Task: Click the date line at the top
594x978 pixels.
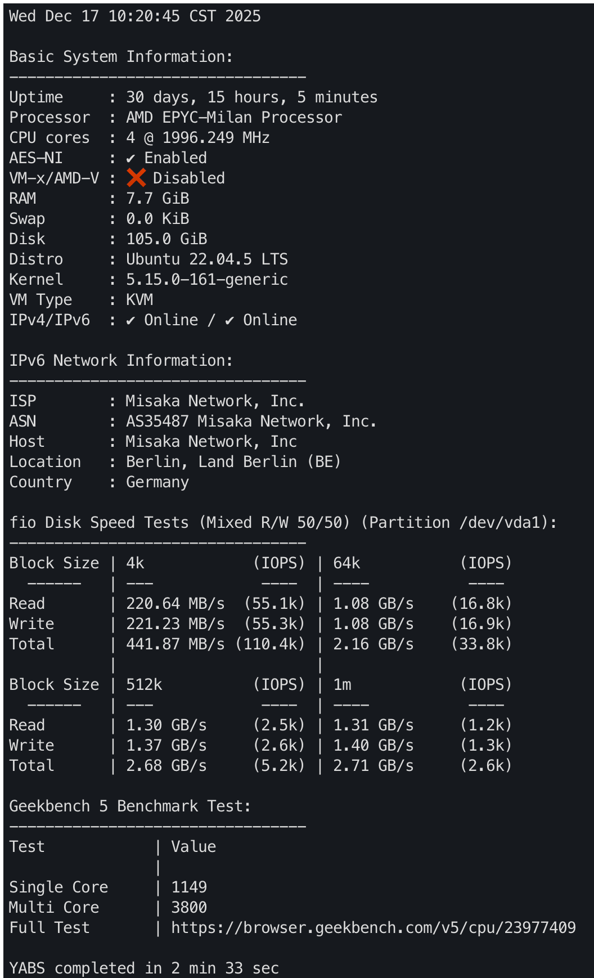Action: coord(135,16)
